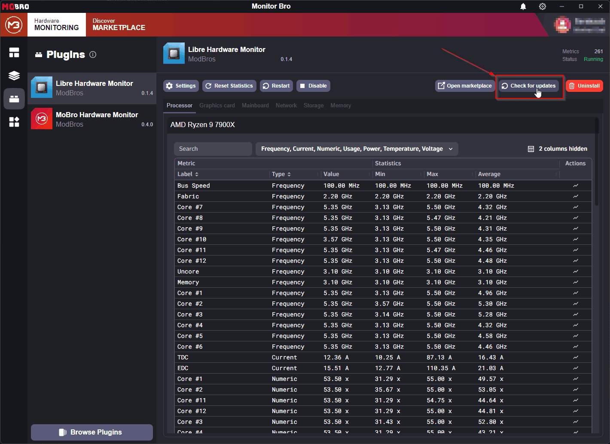Switch to Hardware Monitoring tab
This screenshot has height=444, width=610.
pos(57,24)
